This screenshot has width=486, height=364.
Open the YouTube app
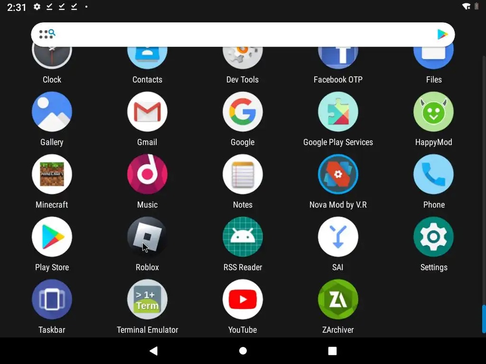tap(243, 300)
